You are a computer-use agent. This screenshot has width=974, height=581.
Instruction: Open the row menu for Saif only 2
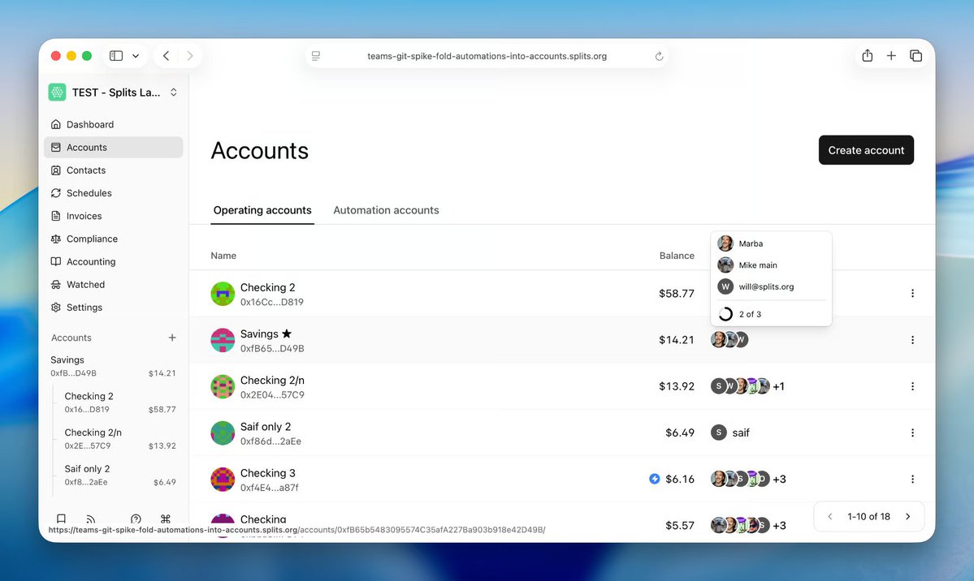click(912, 433)
